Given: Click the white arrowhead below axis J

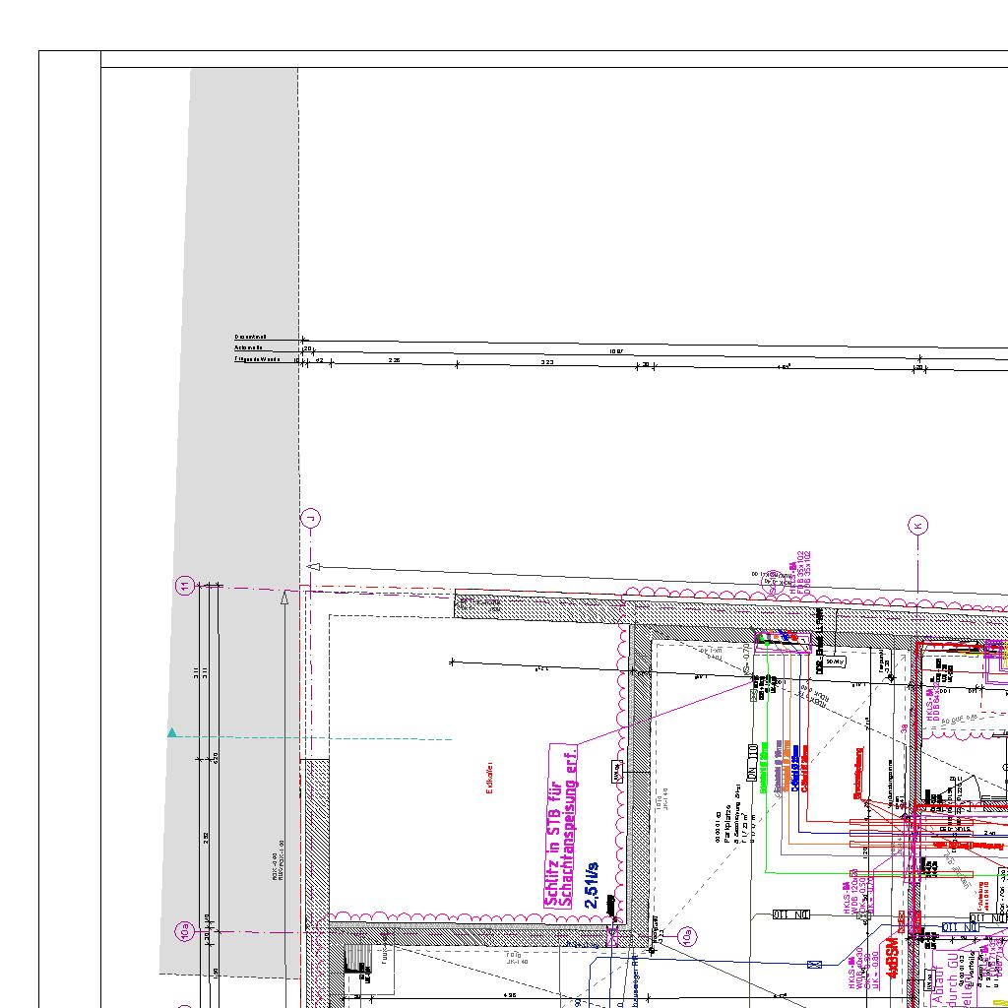Looking at the screenshot, I should click(x=314, y=566).
